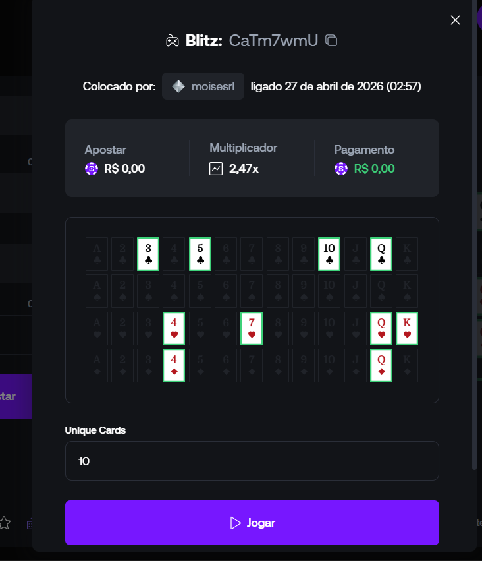482x561 pixels.
Task: Close the Blitz details dialog
Action: (x=455, y=20)
